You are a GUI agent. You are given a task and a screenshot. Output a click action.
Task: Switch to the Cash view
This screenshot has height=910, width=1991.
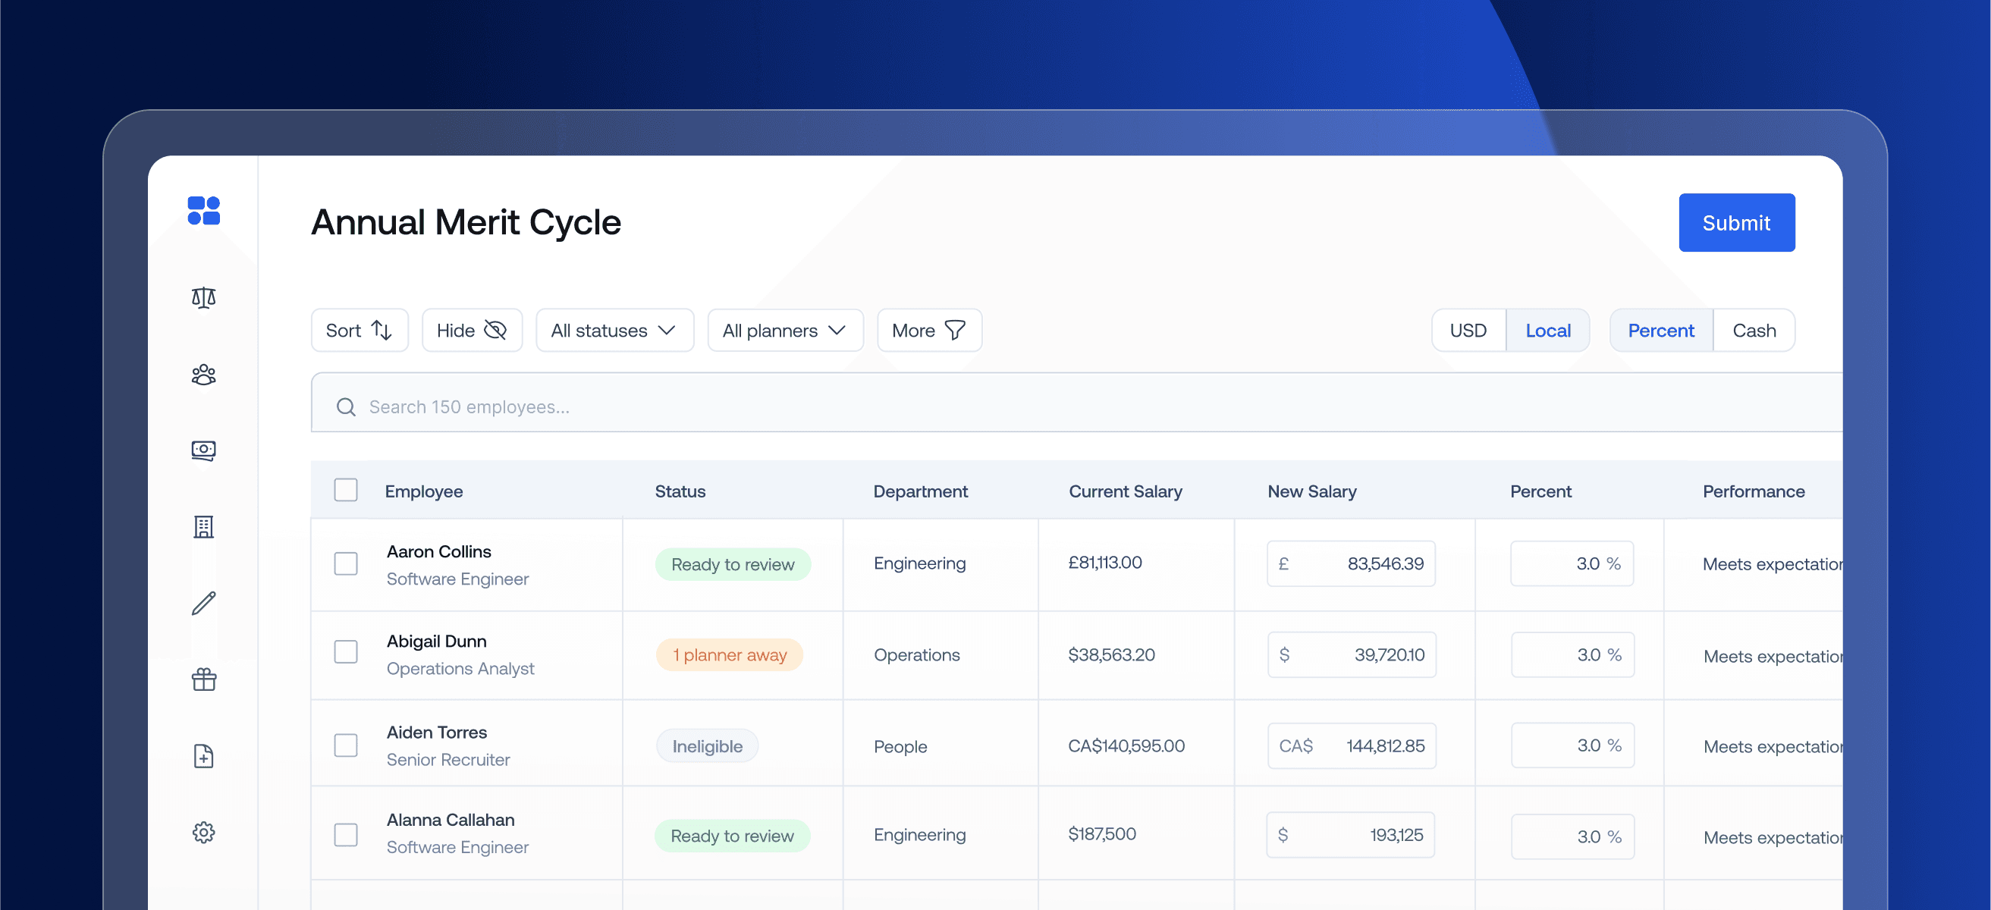[x=1753, y=331]
